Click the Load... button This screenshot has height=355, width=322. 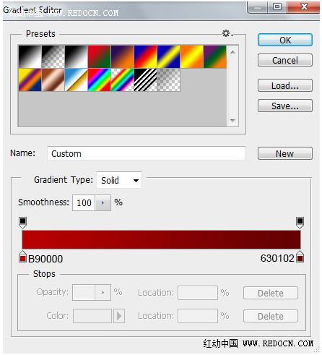tap(285, 85)
